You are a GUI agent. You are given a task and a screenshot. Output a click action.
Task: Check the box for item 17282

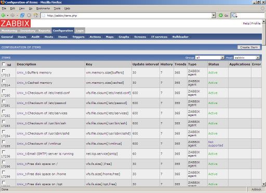tap(4, 111)
